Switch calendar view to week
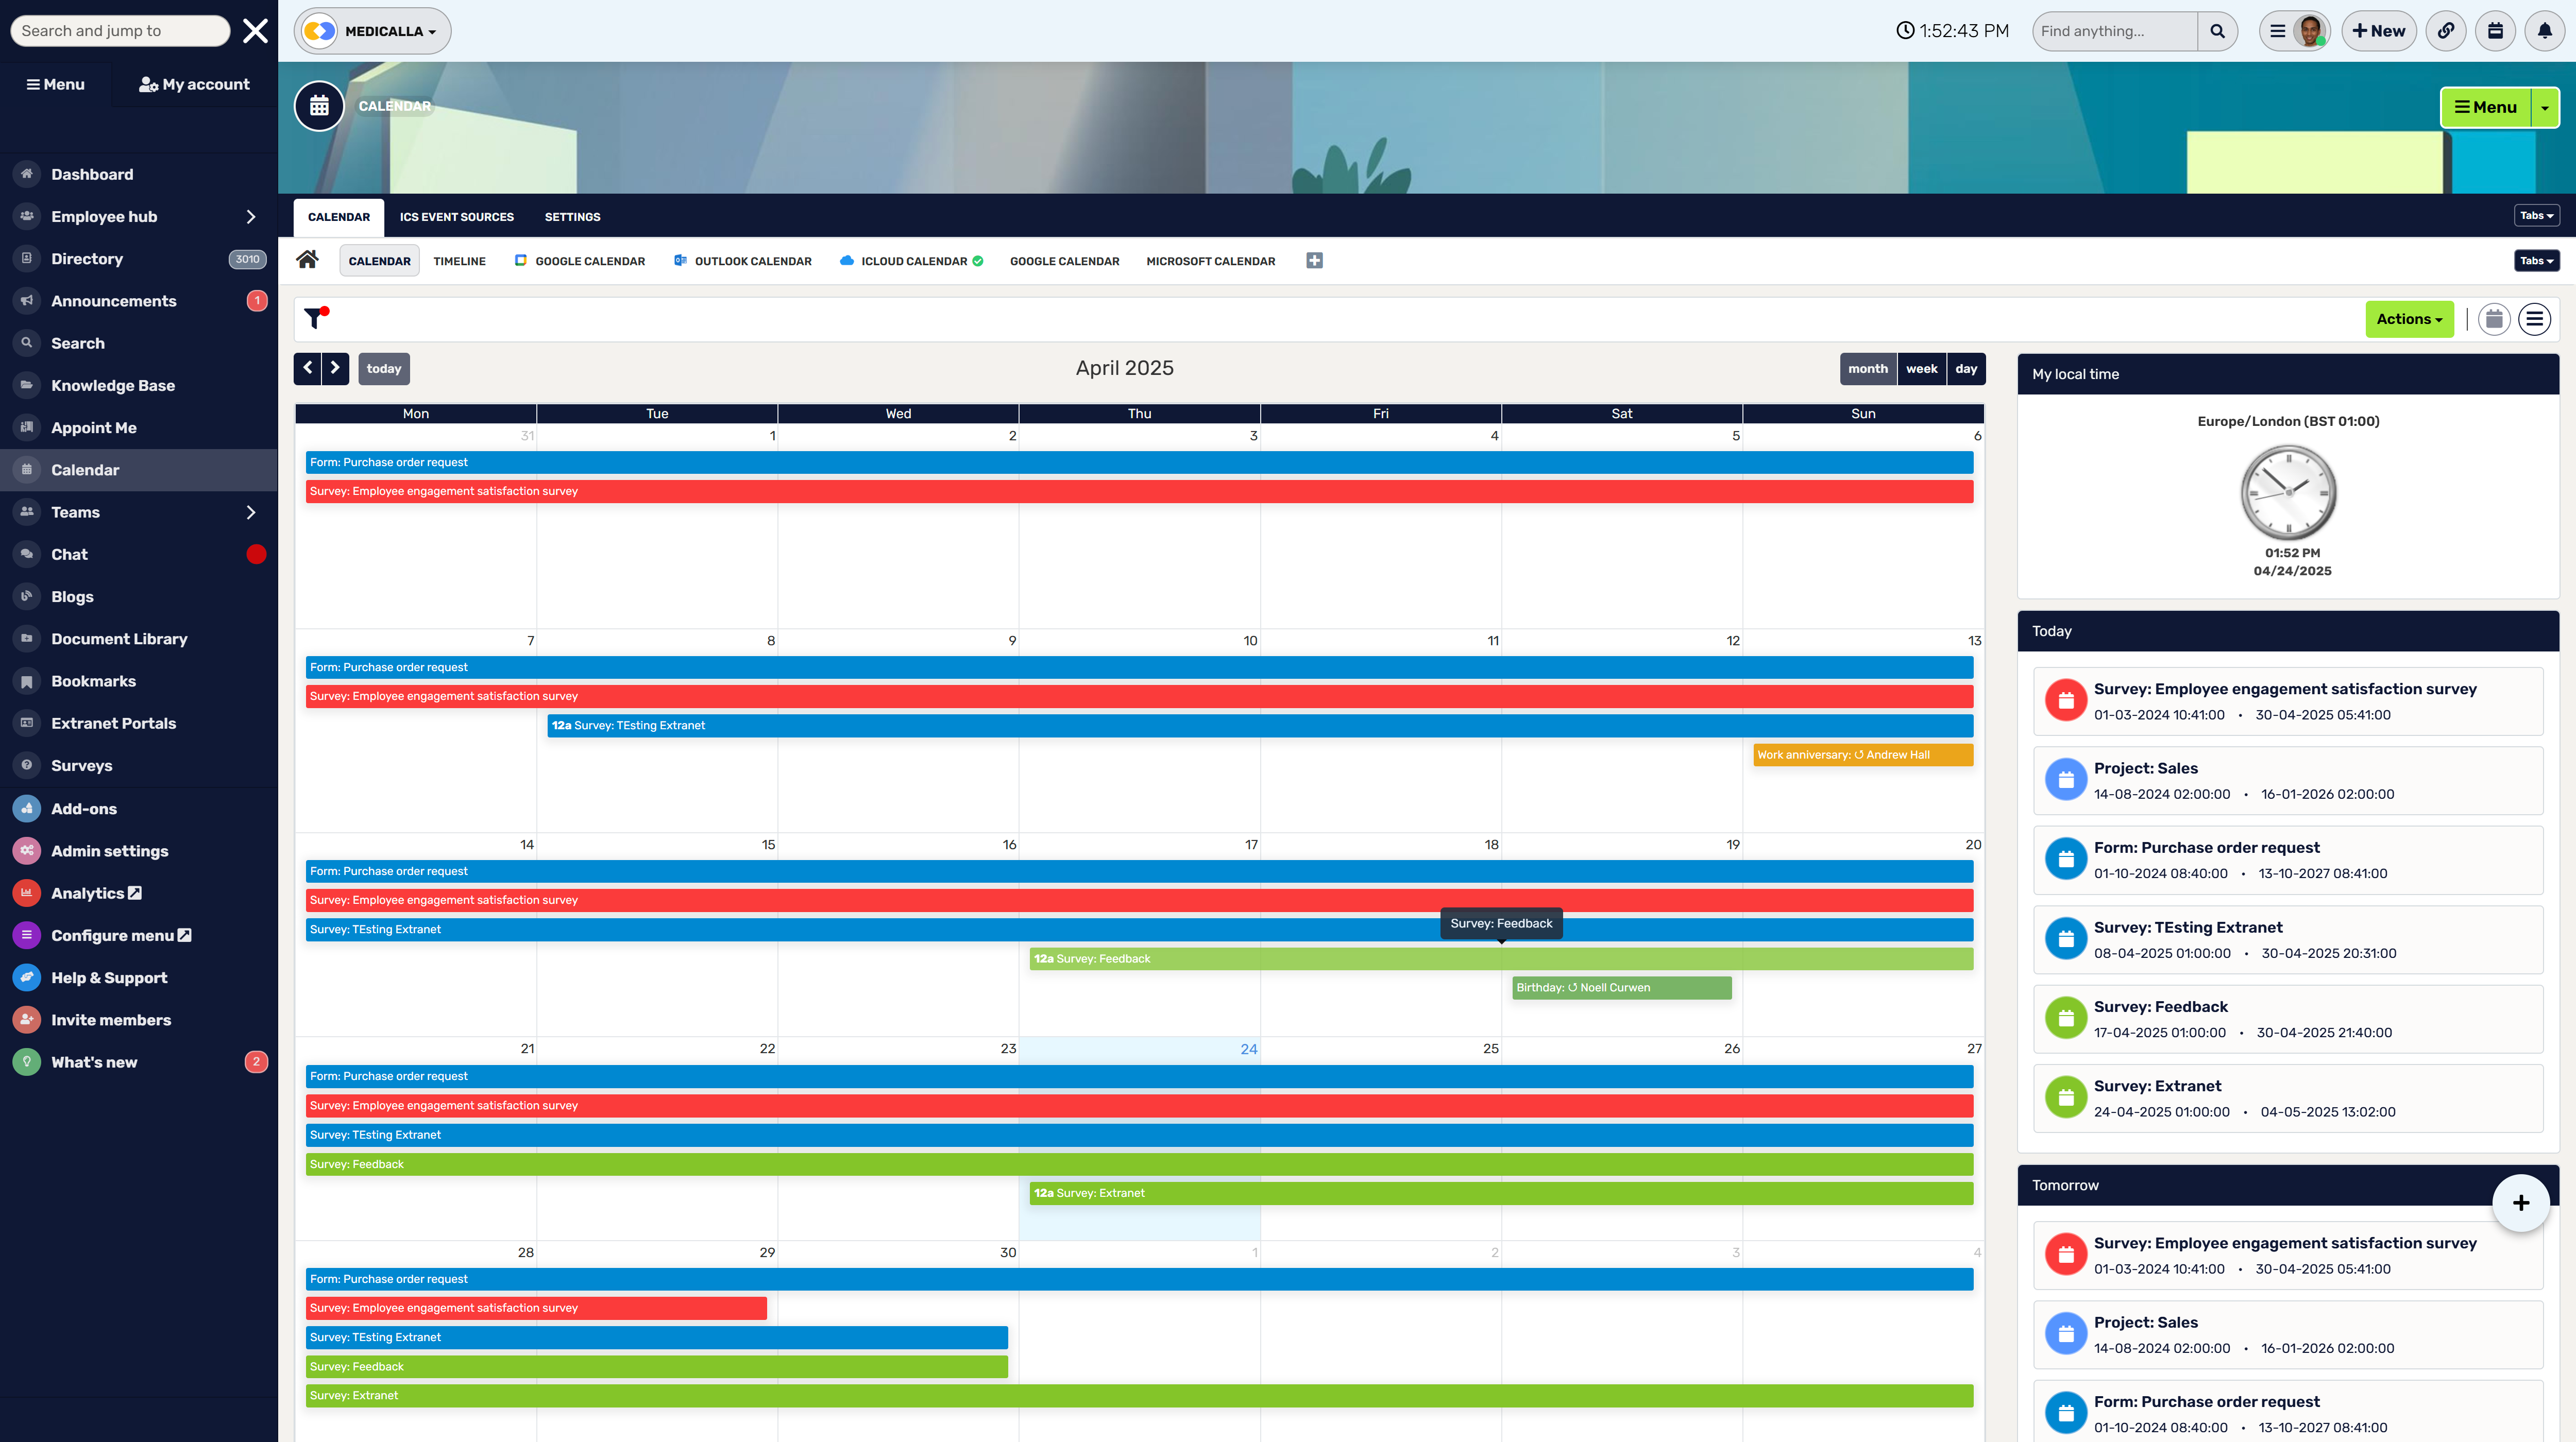Viewport: 2576px width, 1442px height. [x=1921, y=369]
